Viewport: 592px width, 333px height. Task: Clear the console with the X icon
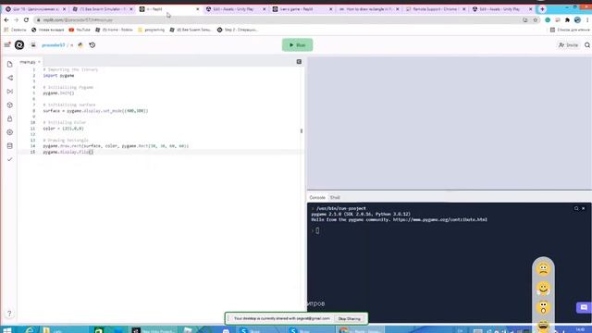[x=583, y=208]
